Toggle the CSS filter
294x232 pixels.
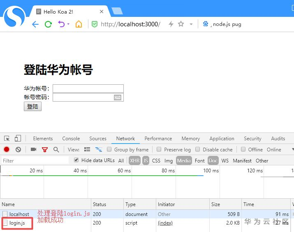[x=156, y=160]
